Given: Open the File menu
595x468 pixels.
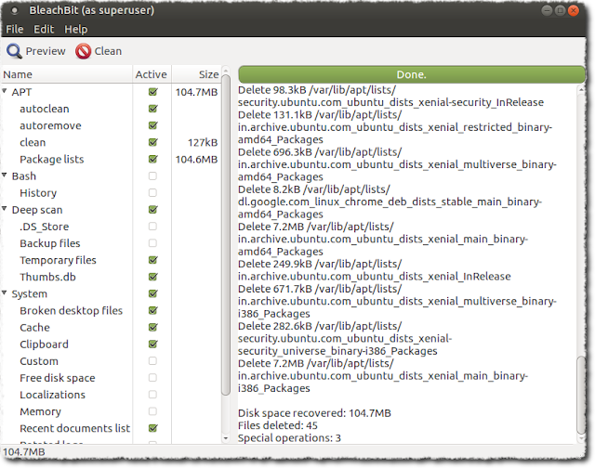Looking at the screenshot, I should pos(15,29).
